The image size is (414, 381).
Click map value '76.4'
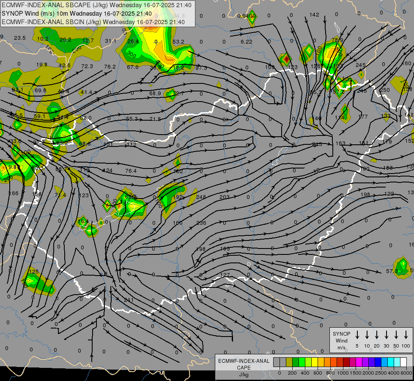point(131,171)
